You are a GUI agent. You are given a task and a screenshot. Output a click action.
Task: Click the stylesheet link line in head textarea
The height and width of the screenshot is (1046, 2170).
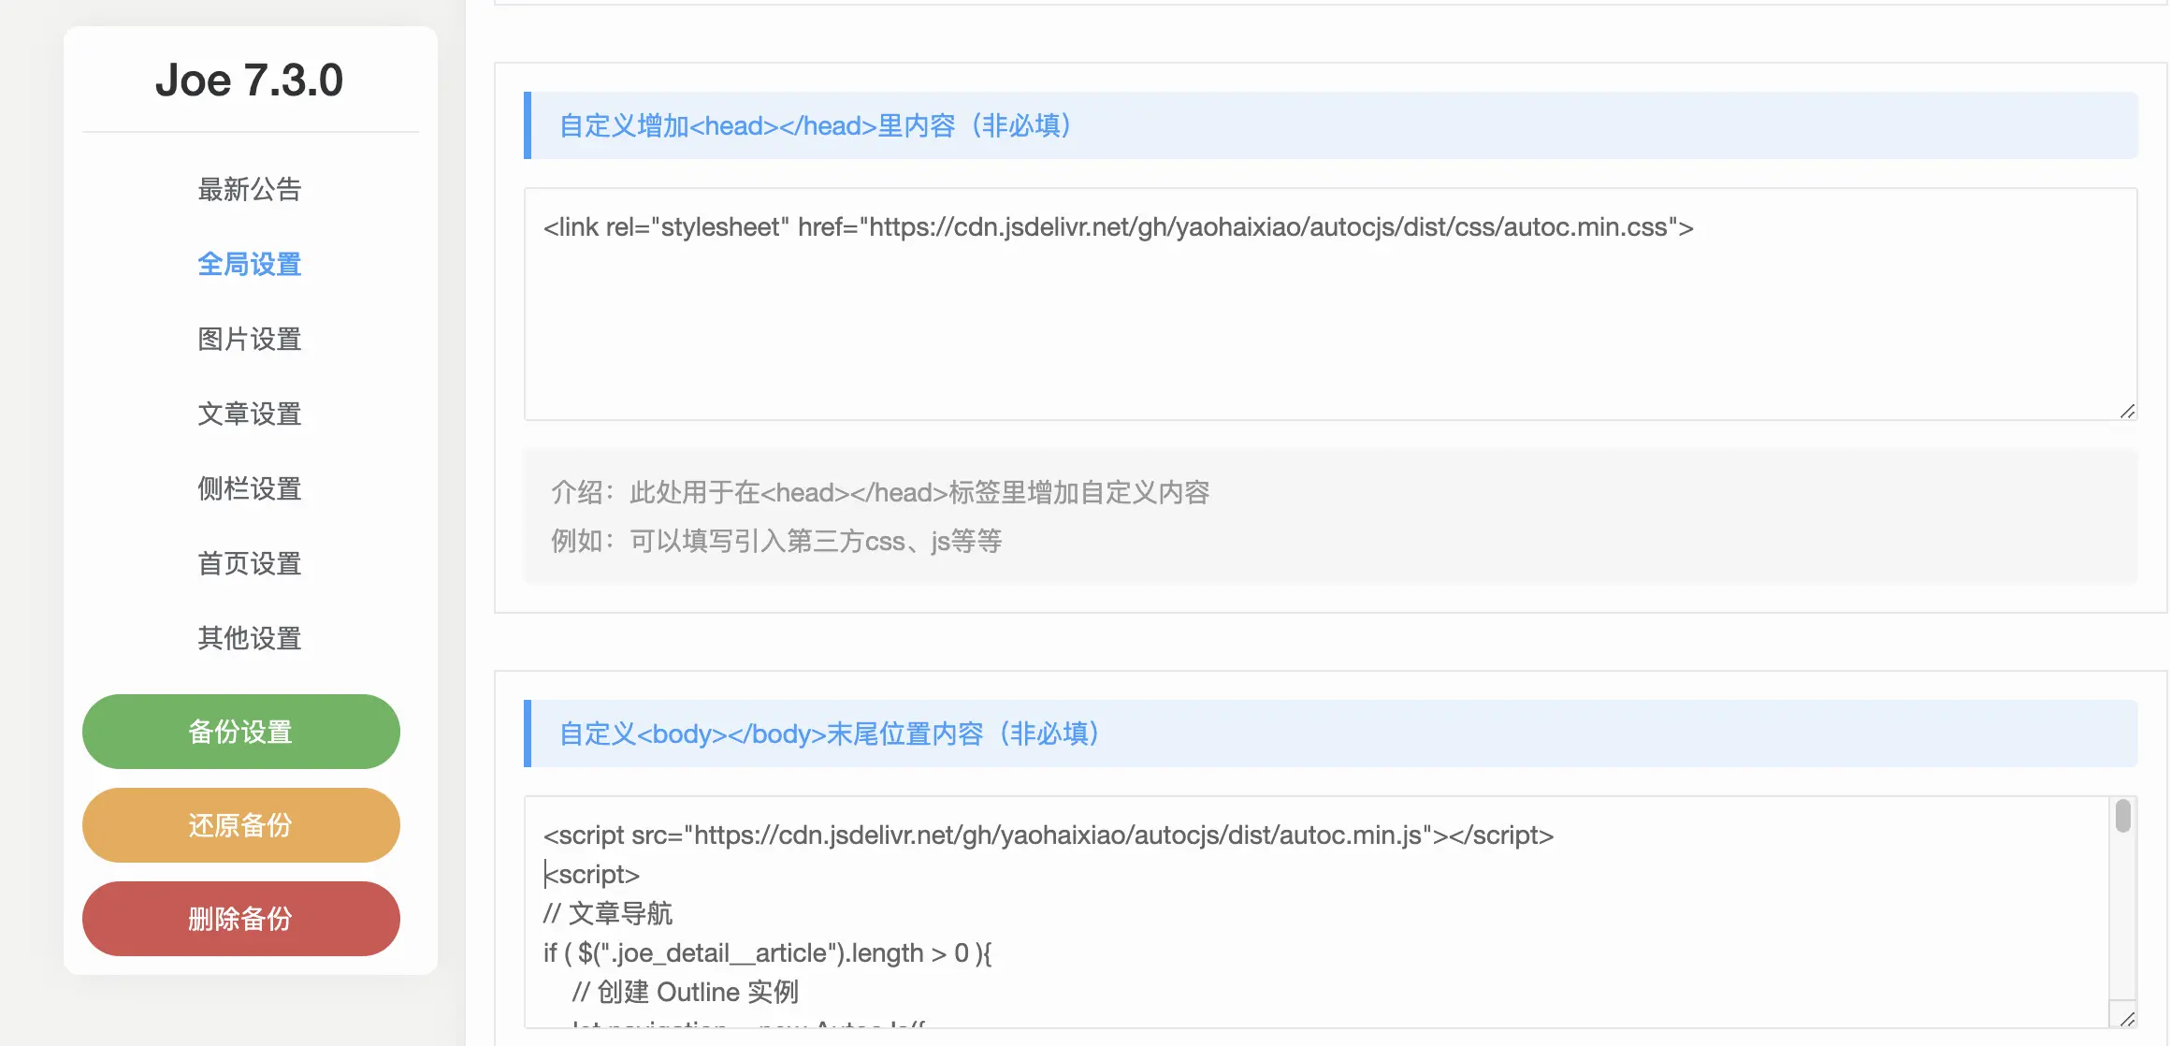[x=1118, y=227]
